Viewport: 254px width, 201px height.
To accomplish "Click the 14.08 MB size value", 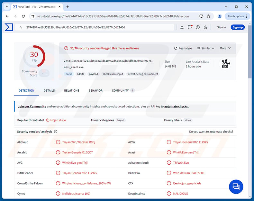I will (170, 66).
